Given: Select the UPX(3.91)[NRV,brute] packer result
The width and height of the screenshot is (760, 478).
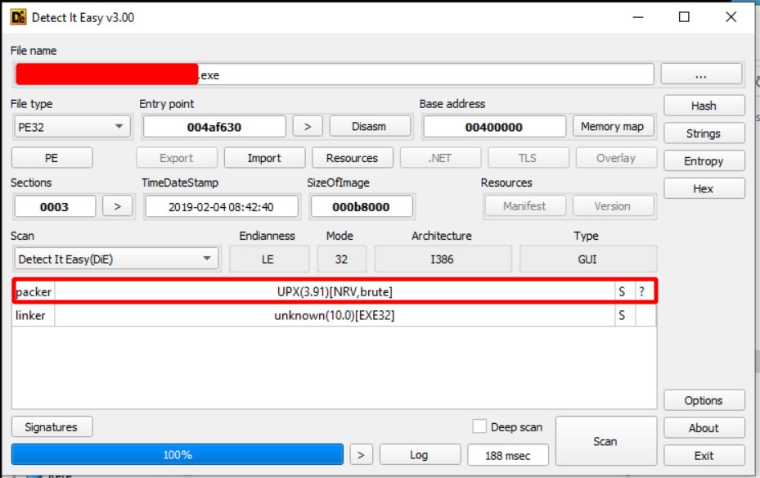Looking at the screenshot, I should (335, 292).
